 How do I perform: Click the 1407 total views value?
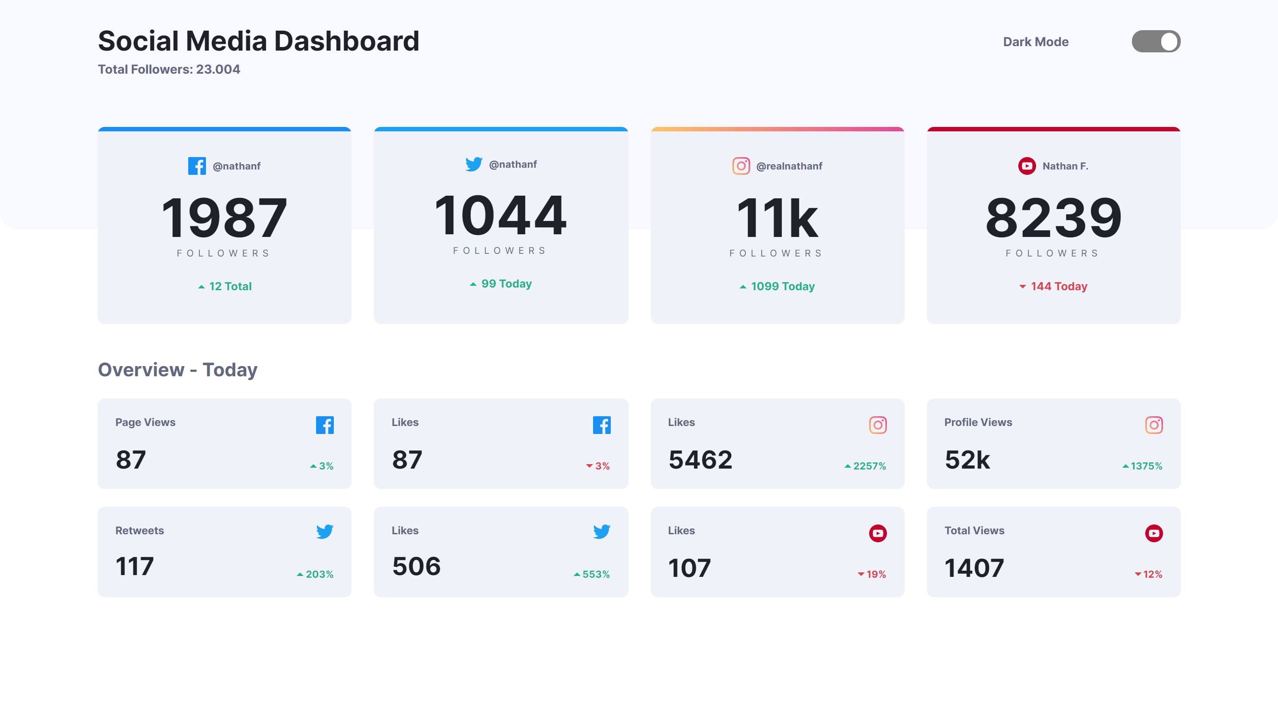pyautogui.click(x=974, y=568)
